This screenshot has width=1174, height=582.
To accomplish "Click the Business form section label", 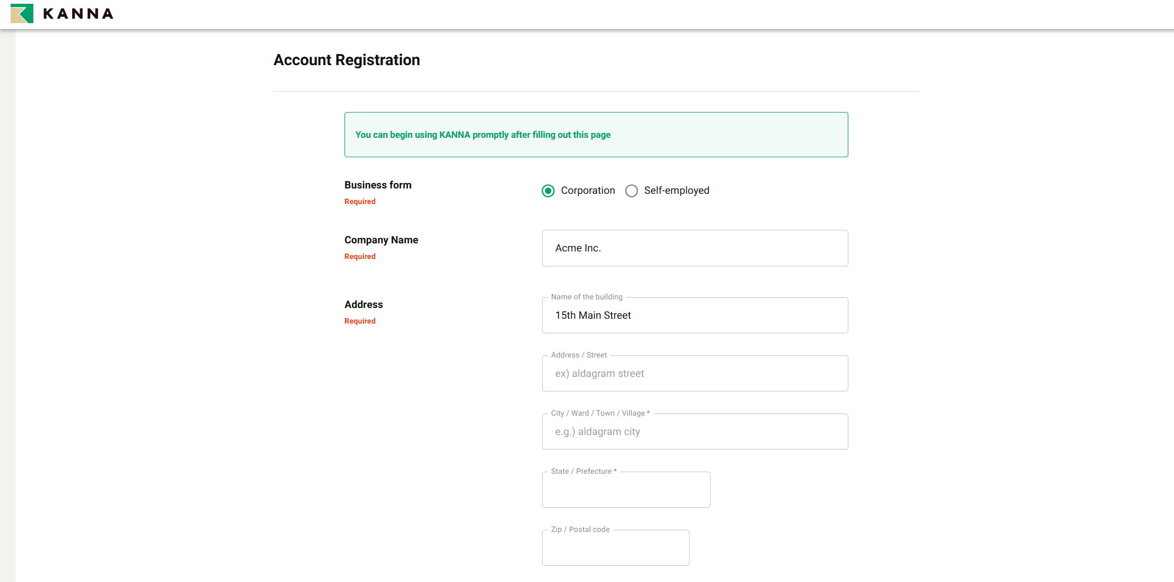I will click(378, 185).
